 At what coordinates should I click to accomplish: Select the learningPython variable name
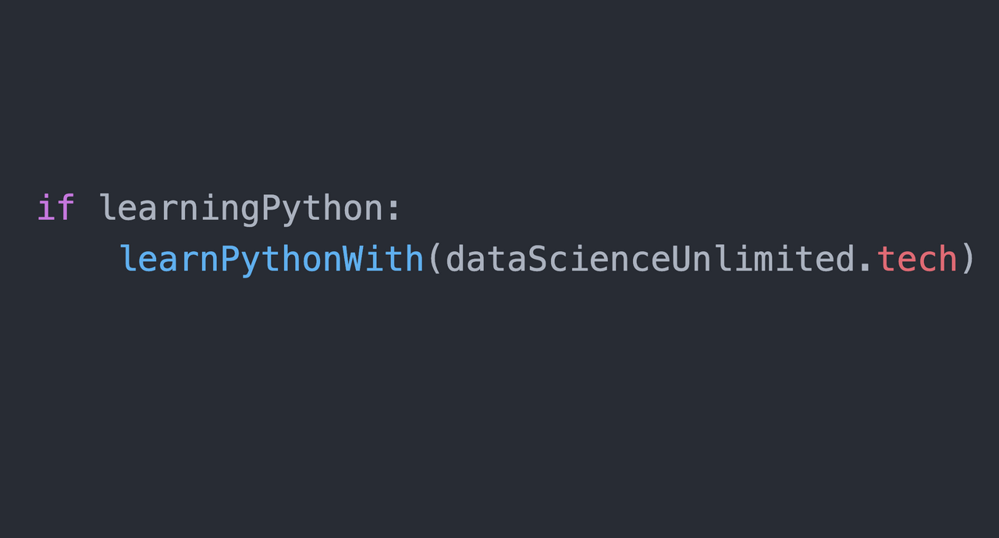click(x=241, y=208)
